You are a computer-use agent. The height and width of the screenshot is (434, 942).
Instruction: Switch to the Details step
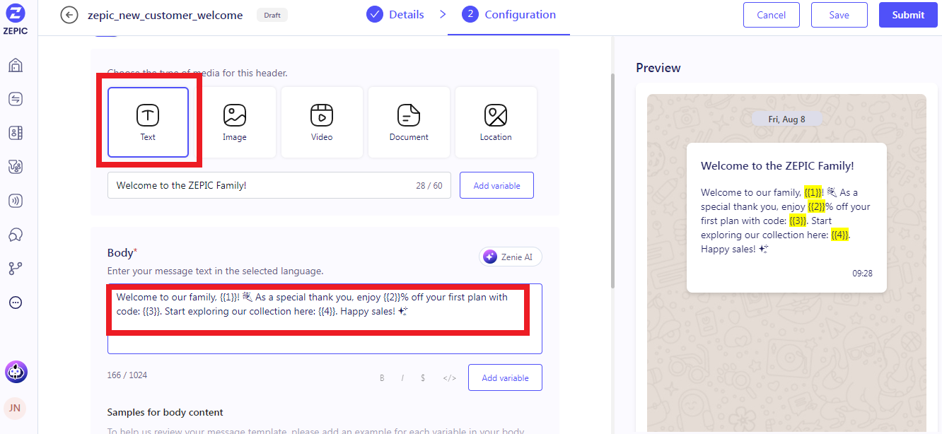395,14
